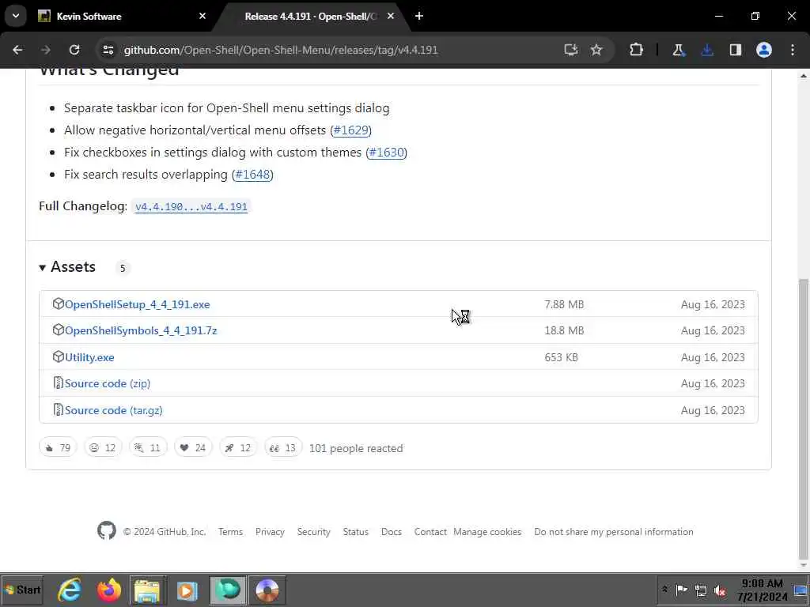Click the address bar URL field

[x=281, y=50]
